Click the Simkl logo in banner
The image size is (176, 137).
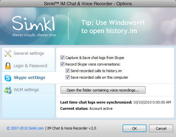(34, 26)
